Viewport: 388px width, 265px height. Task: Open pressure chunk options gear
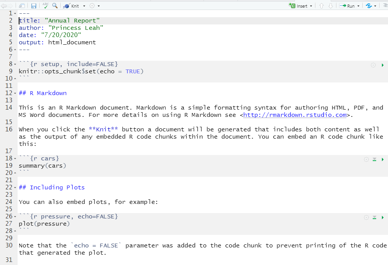(x=366, y=218)
